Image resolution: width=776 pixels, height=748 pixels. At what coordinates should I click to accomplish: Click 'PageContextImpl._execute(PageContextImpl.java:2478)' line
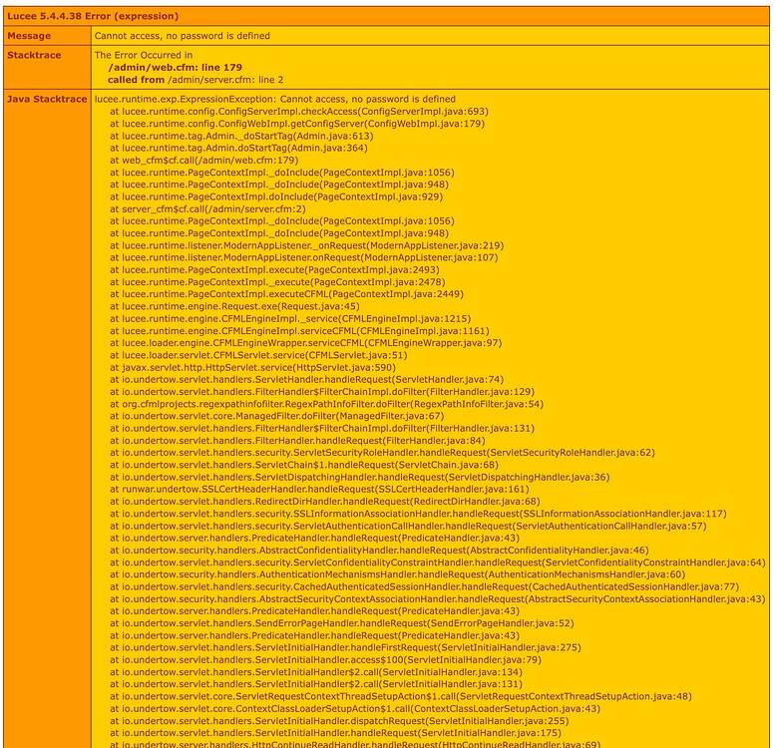click(277, 282)
